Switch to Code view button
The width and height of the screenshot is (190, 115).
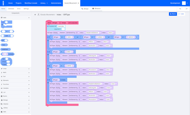click(181, 14)
